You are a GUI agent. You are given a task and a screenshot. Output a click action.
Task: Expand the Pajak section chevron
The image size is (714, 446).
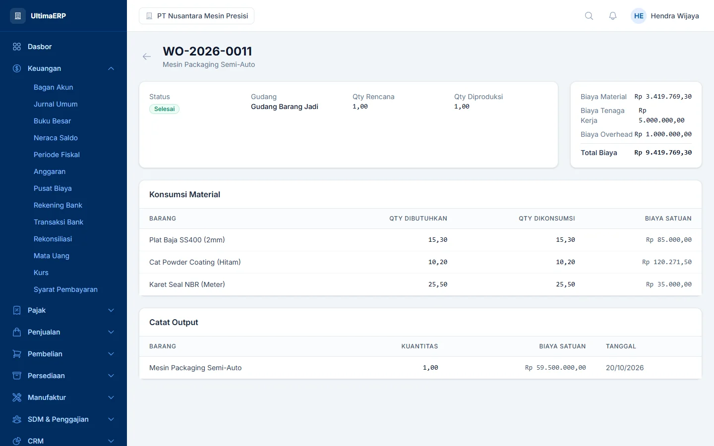[x=111, y=310]
